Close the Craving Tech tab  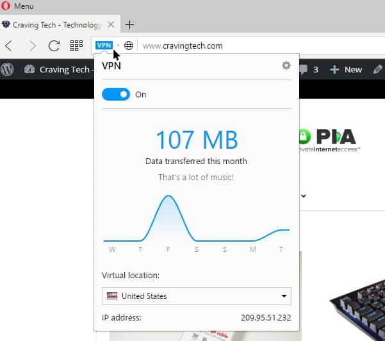pos(111,24)
